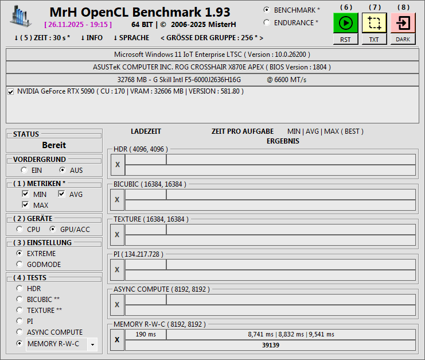Click the X button in the PI row
The height and width of the screenshot is (360, 425).
(117, 270)
